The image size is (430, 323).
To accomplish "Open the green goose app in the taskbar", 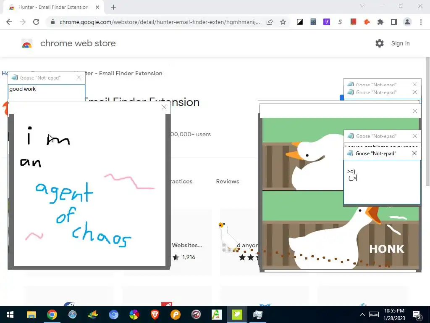I will point(237,315).
